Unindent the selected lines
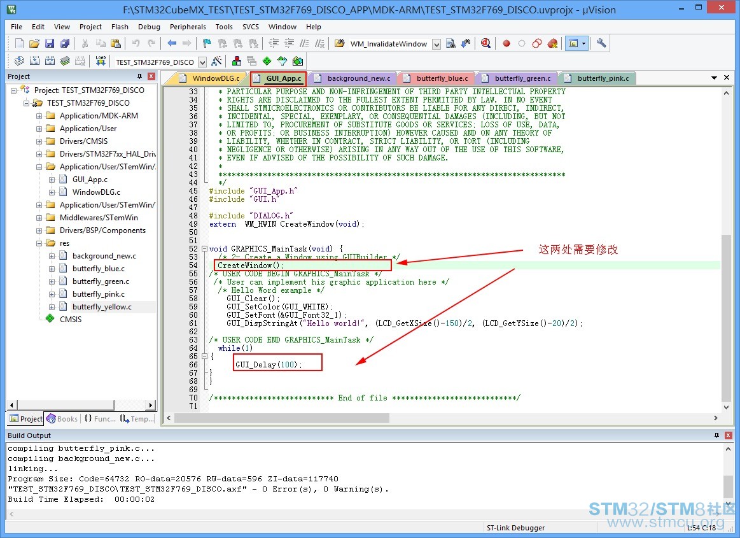Viewport: 740px width, 538px height. (x=290, y=43)
